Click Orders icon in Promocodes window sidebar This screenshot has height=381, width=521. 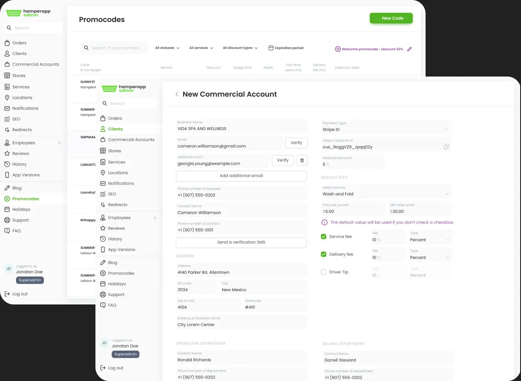tap(7, 43)
